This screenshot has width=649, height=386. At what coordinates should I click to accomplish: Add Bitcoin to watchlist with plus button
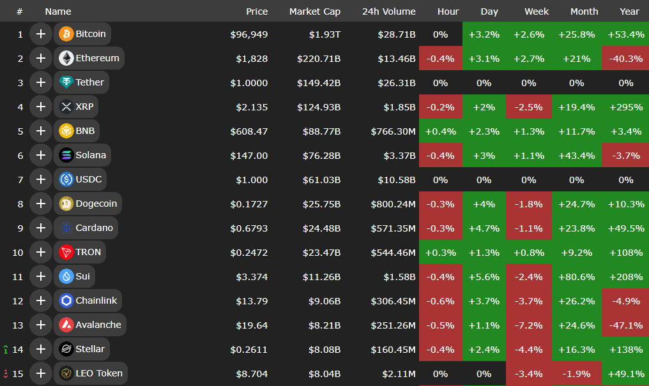point(41,34)
